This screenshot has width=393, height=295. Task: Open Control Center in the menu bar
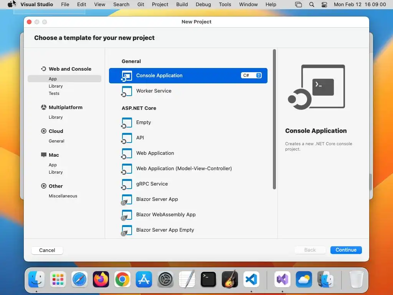324,5
